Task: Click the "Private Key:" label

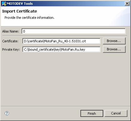Action: point(11,49)
